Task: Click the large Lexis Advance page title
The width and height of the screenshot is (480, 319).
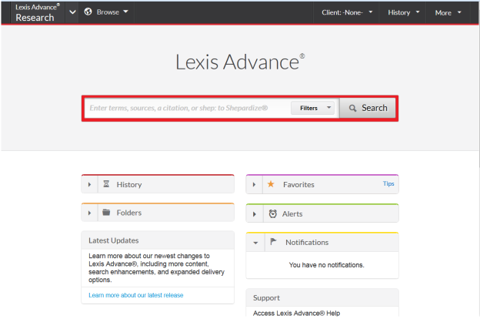Action: coord(240,62)
